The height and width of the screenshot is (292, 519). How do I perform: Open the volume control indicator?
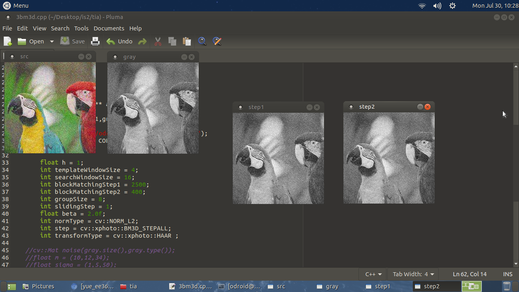click(437, 6)
